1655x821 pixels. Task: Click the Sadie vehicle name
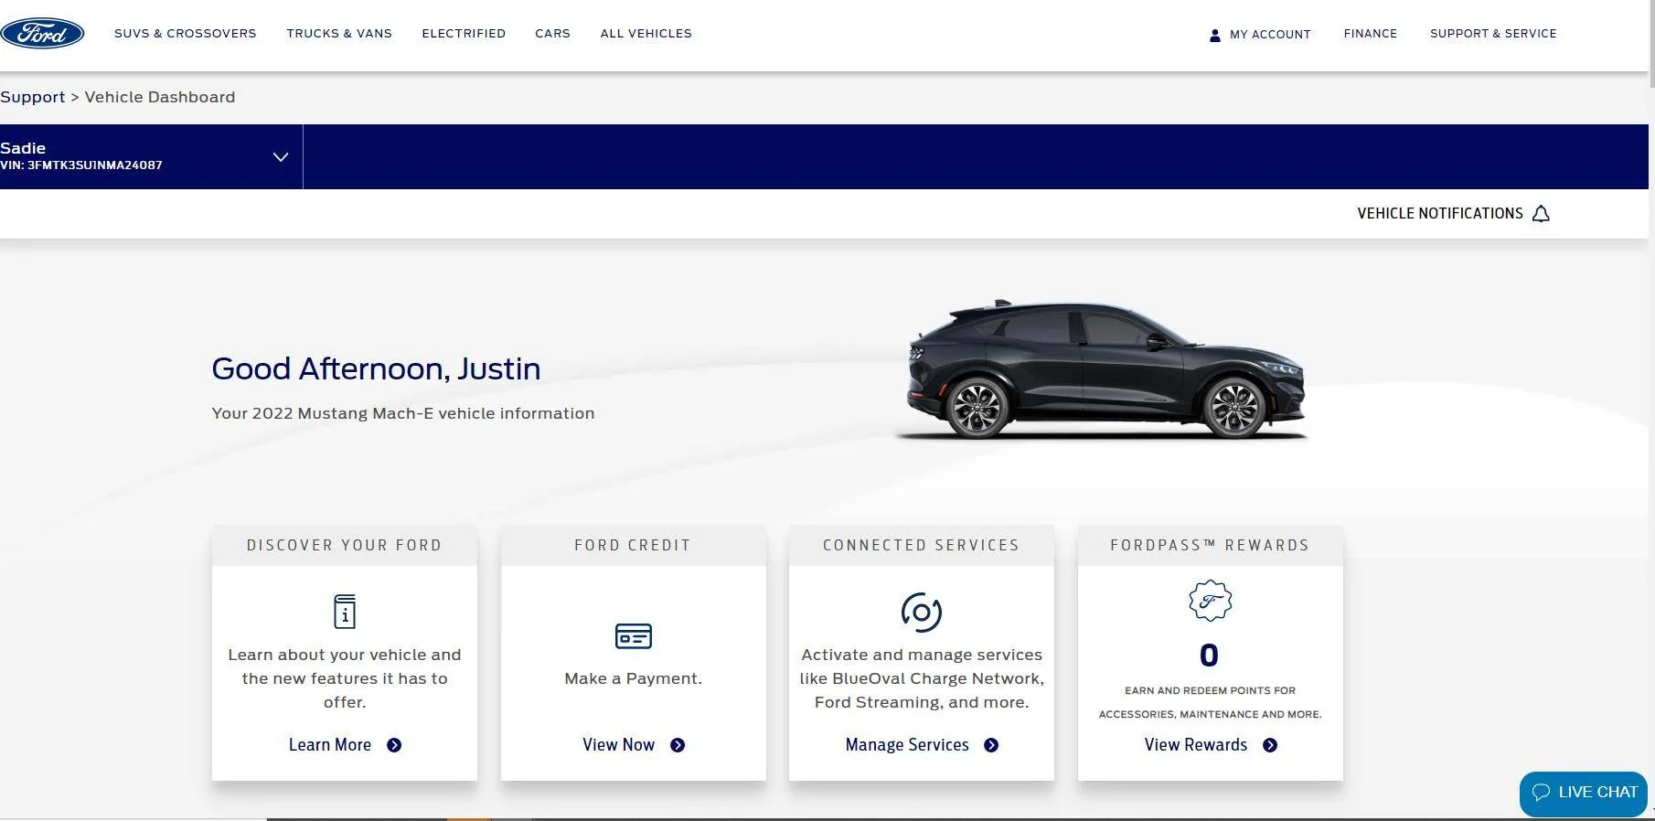click(x=23, y=148)
